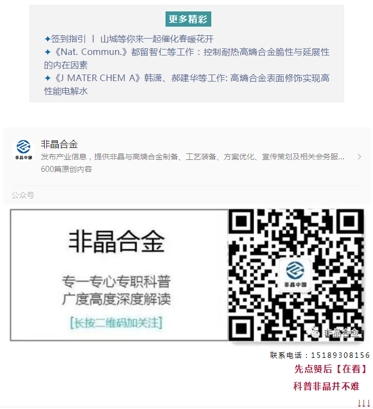Click the account description text 发布产业信息
Viewport: 373px width, 409px height.
193,157
